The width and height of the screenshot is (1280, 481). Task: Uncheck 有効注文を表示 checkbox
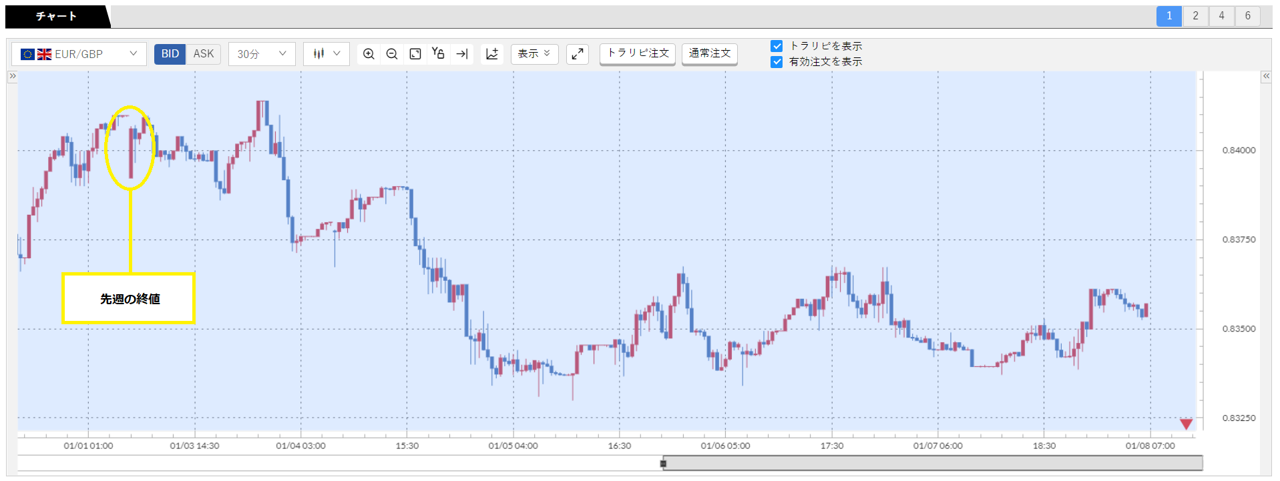(777, 62)
